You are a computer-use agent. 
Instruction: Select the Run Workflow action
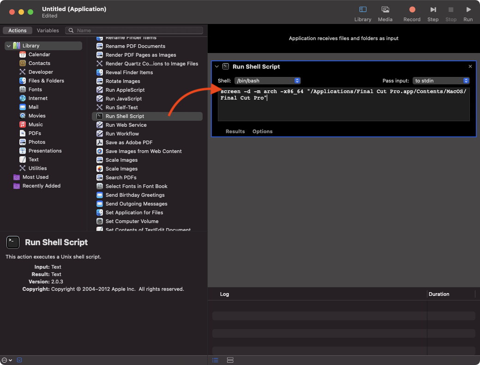122,134
